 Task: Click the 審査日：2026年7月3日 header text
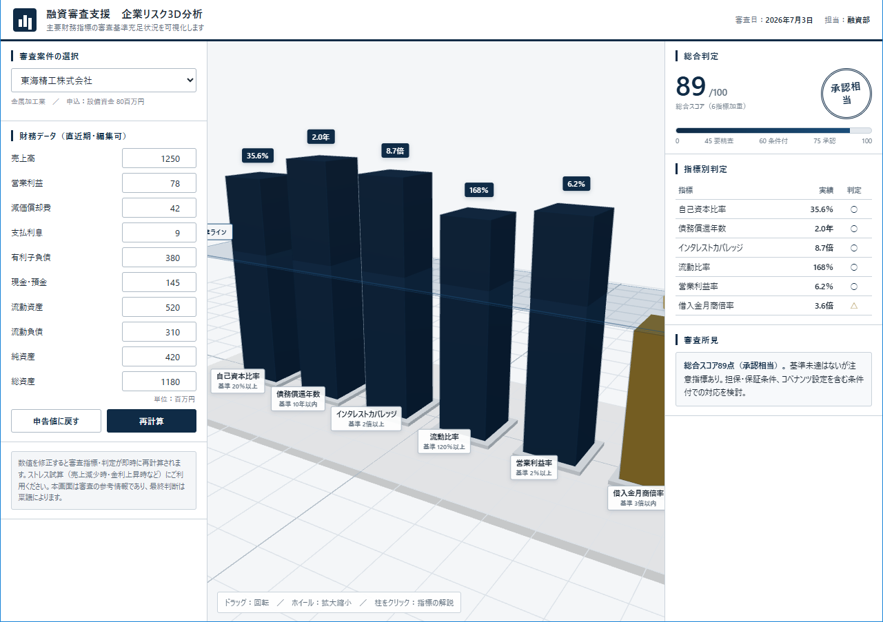(775, 20)
